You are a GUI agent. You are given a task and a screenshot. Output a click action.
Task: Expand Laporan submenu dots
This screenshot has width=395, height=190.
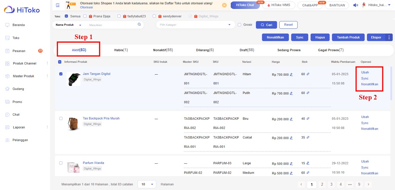coord(47,127)
